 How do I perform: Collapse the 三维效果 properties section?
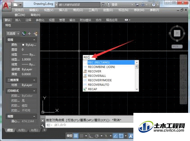click(x=34, y=80)
